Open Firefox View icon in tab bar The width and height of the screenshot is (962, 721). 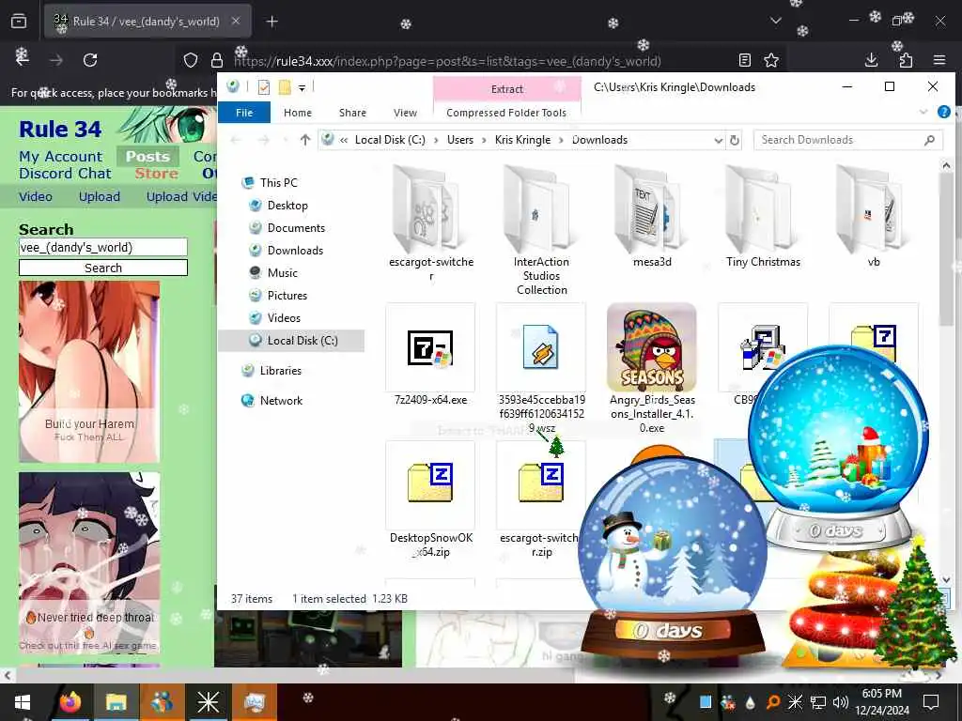click(x=19, y=22)
